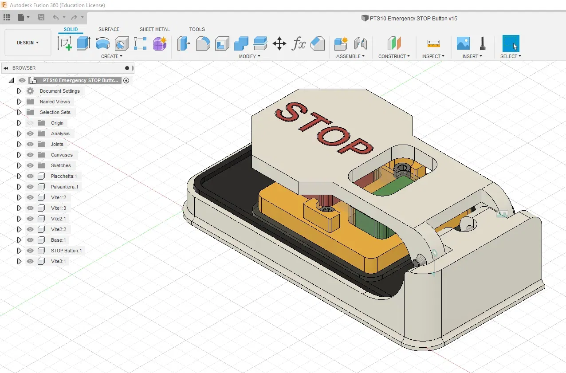Select the Shell tool
Image resolution: width=566 pixels, height=373 pixels.
pyautogui.click(x=222, y=43)
